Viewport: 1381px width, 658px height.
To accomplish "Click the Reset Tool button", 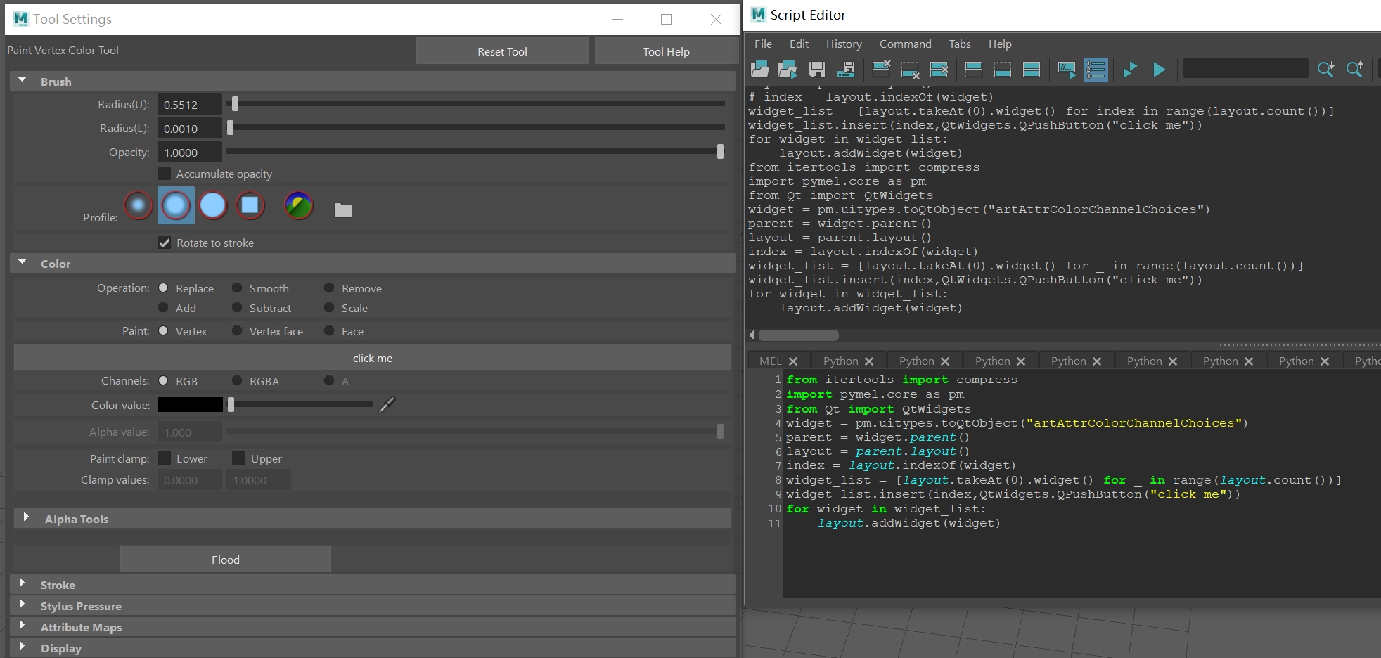I will [502, 51].
